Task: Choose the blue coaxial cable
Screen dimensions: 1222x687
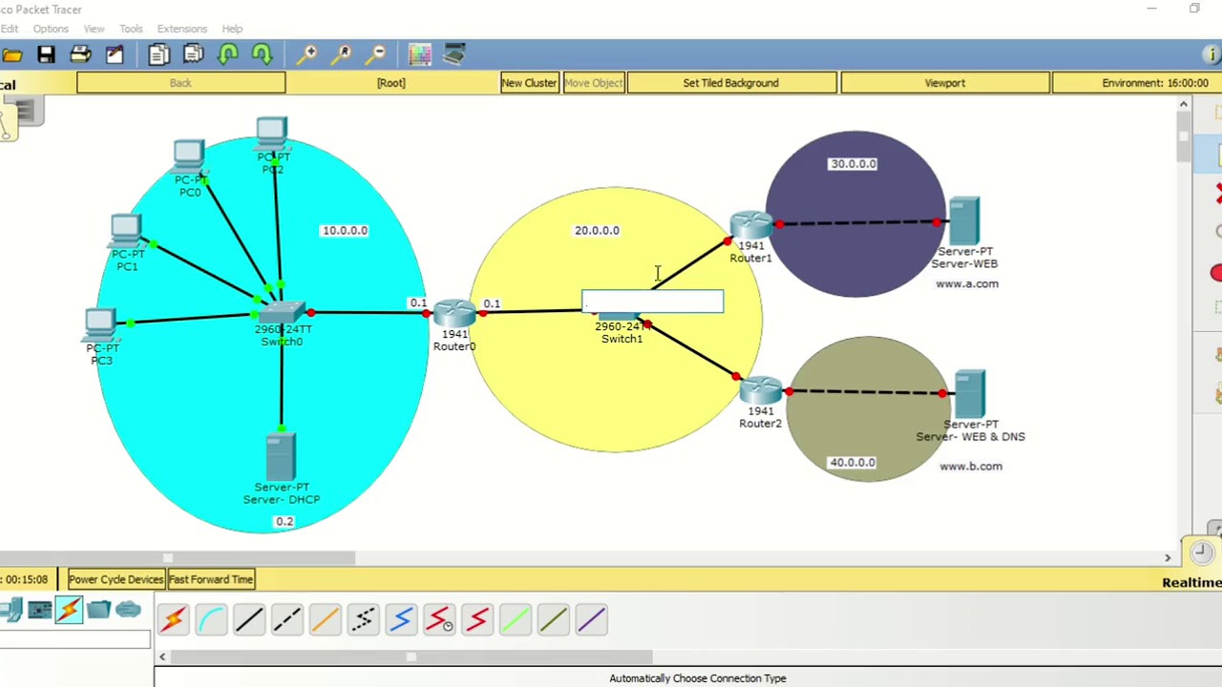Action: coord(401,621)
